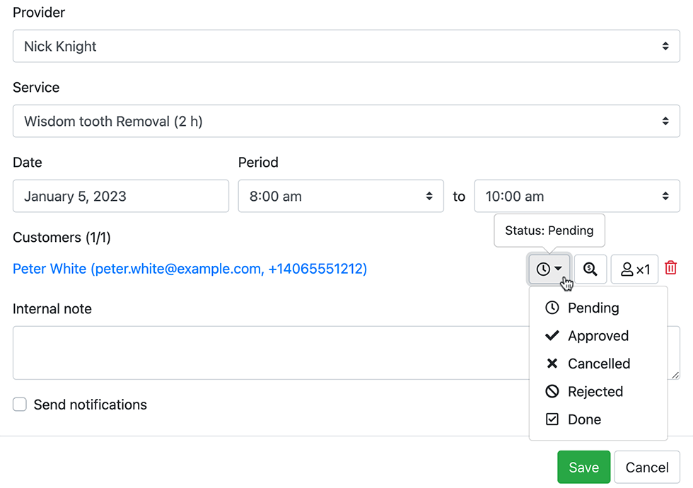The width and height of the screenshot is (693, 488).
Task: Enable the Send notifications checkbox
Action: (x=19, y=404)
